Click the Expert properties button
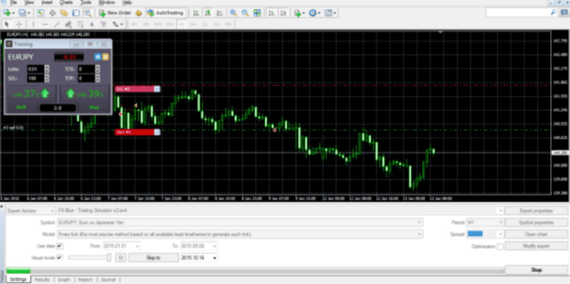 (536, 211)
